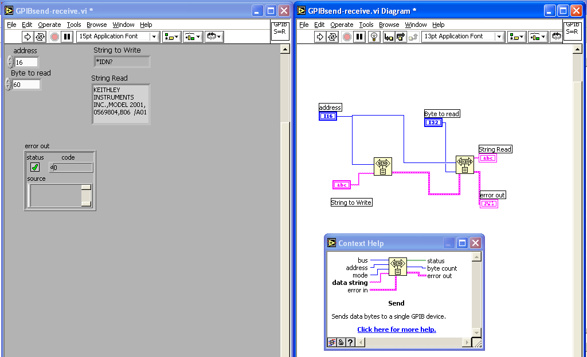Select the error out diagram label
587x357 pixels.
click(492, 195)
